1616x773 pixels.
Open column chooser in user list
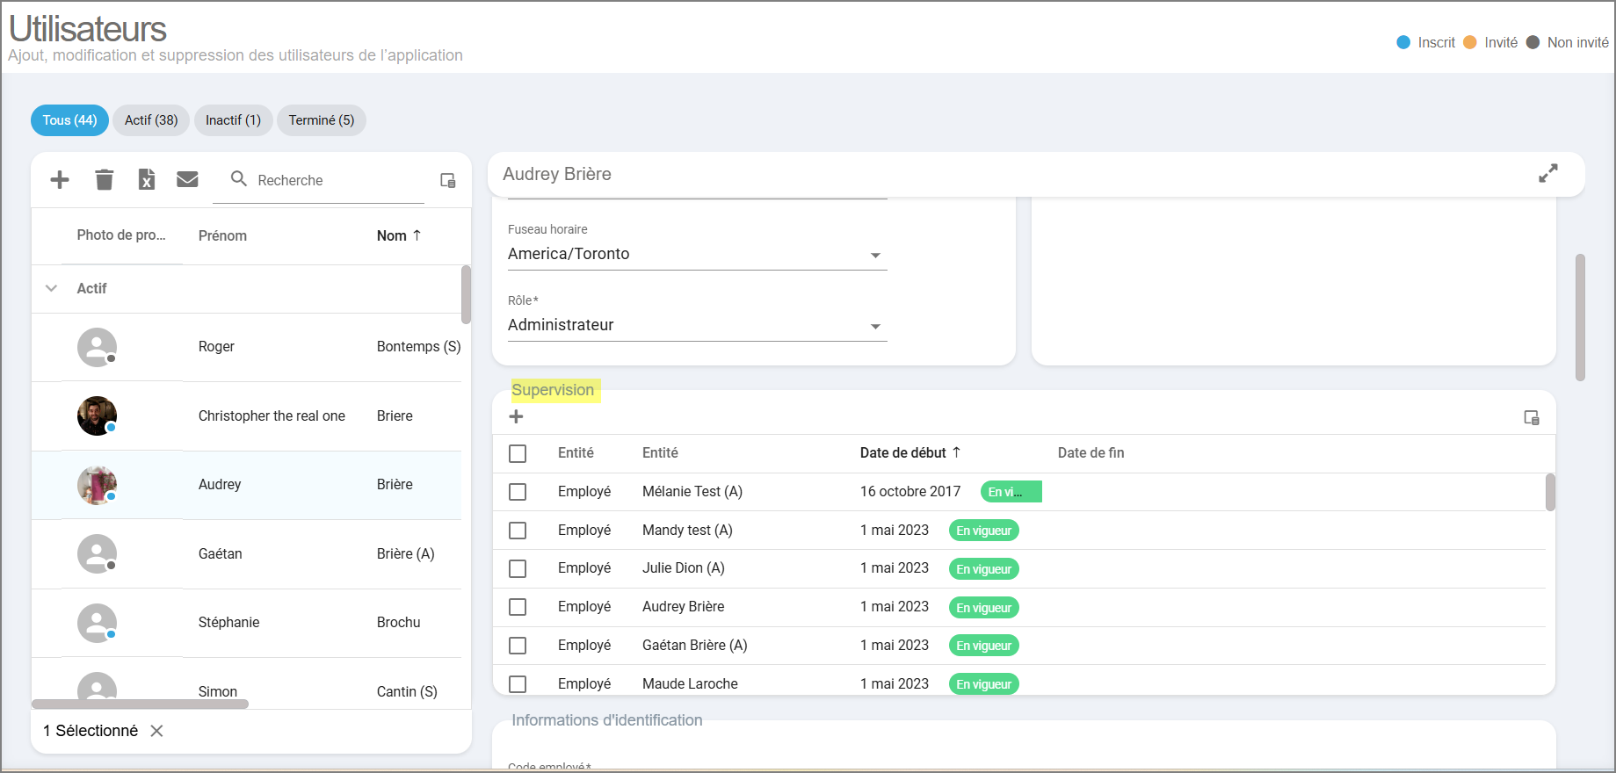(x=448, y=180)
